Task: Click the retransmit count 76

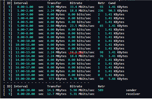Action: tap(101, 56)
